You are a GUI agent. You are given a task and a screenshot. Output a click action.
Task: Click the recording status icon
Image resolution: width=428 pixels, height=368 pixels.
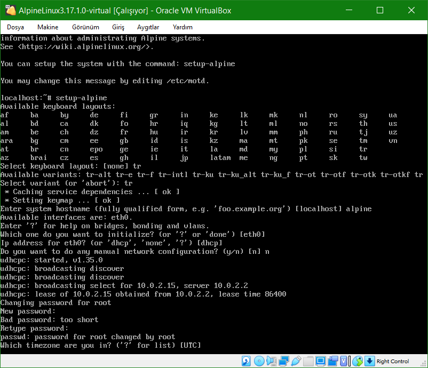(332, 361)
